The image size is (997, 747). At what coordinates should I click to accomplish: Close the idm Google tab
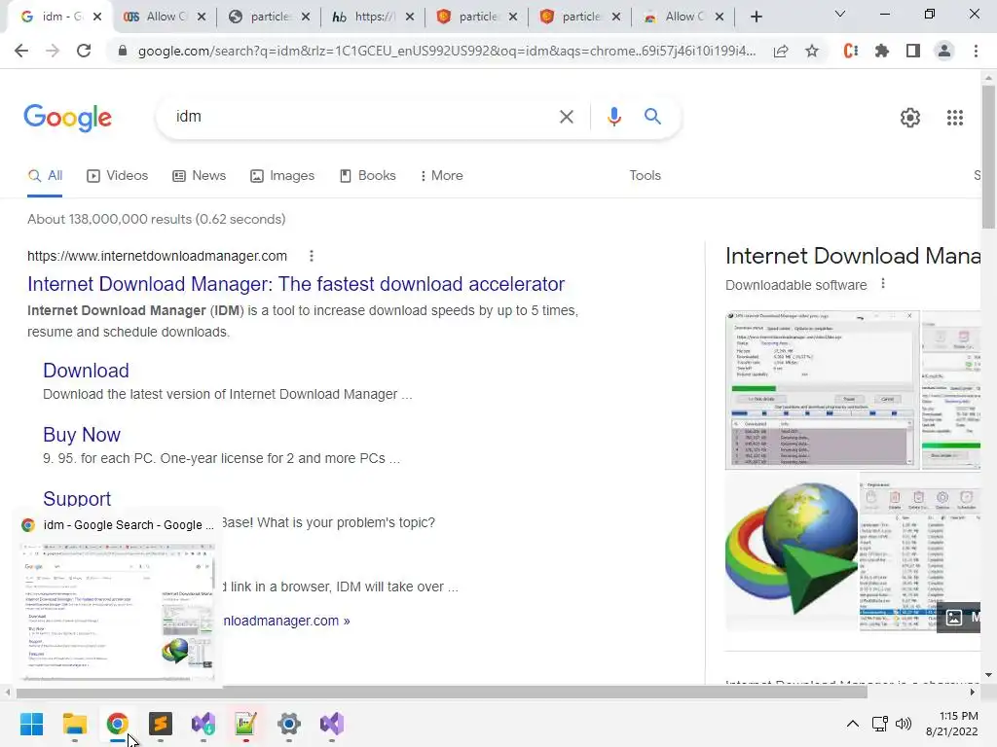[96, 18]
